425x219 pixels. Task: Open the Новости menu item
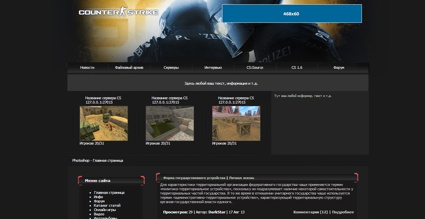[88, 67]
